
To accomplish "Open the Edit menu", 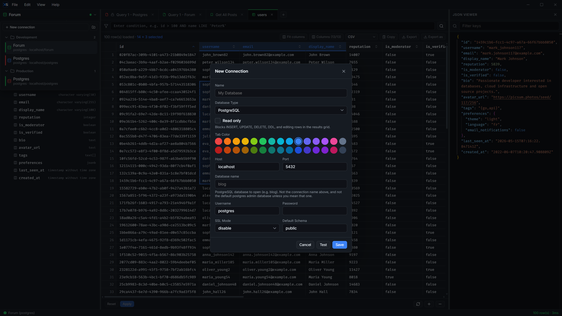I will [27, 5].
